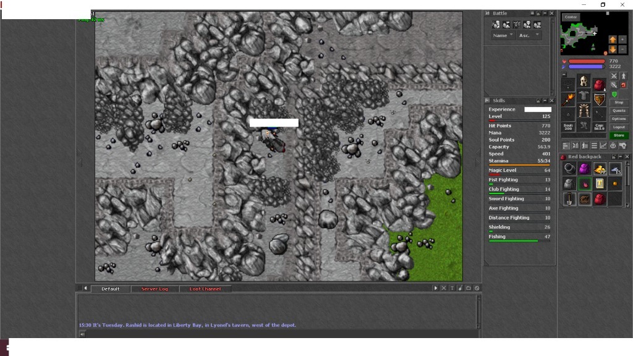Viewport: 633px width, 356px height.
Task: Zoom in on the minimap
Action: click(x=622, y=40)
